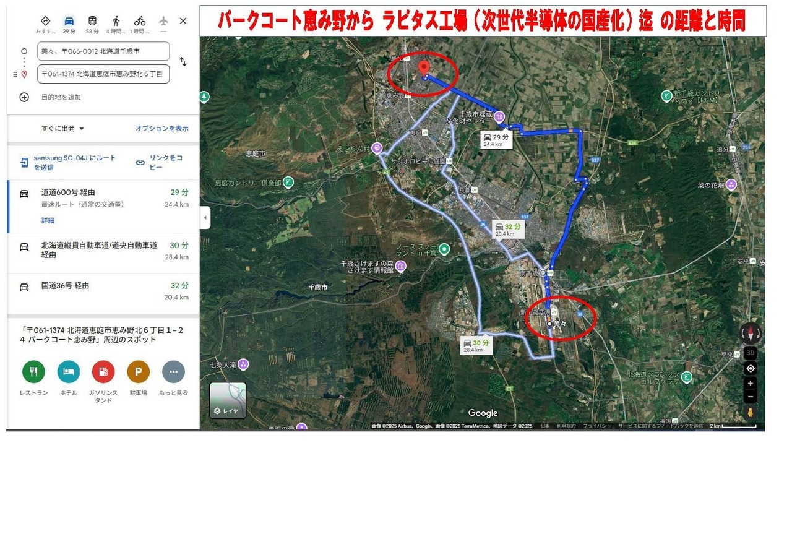Add a destination with plus icon
The image size is (792, 560).
pyautogui.click(x=24, y=97)
